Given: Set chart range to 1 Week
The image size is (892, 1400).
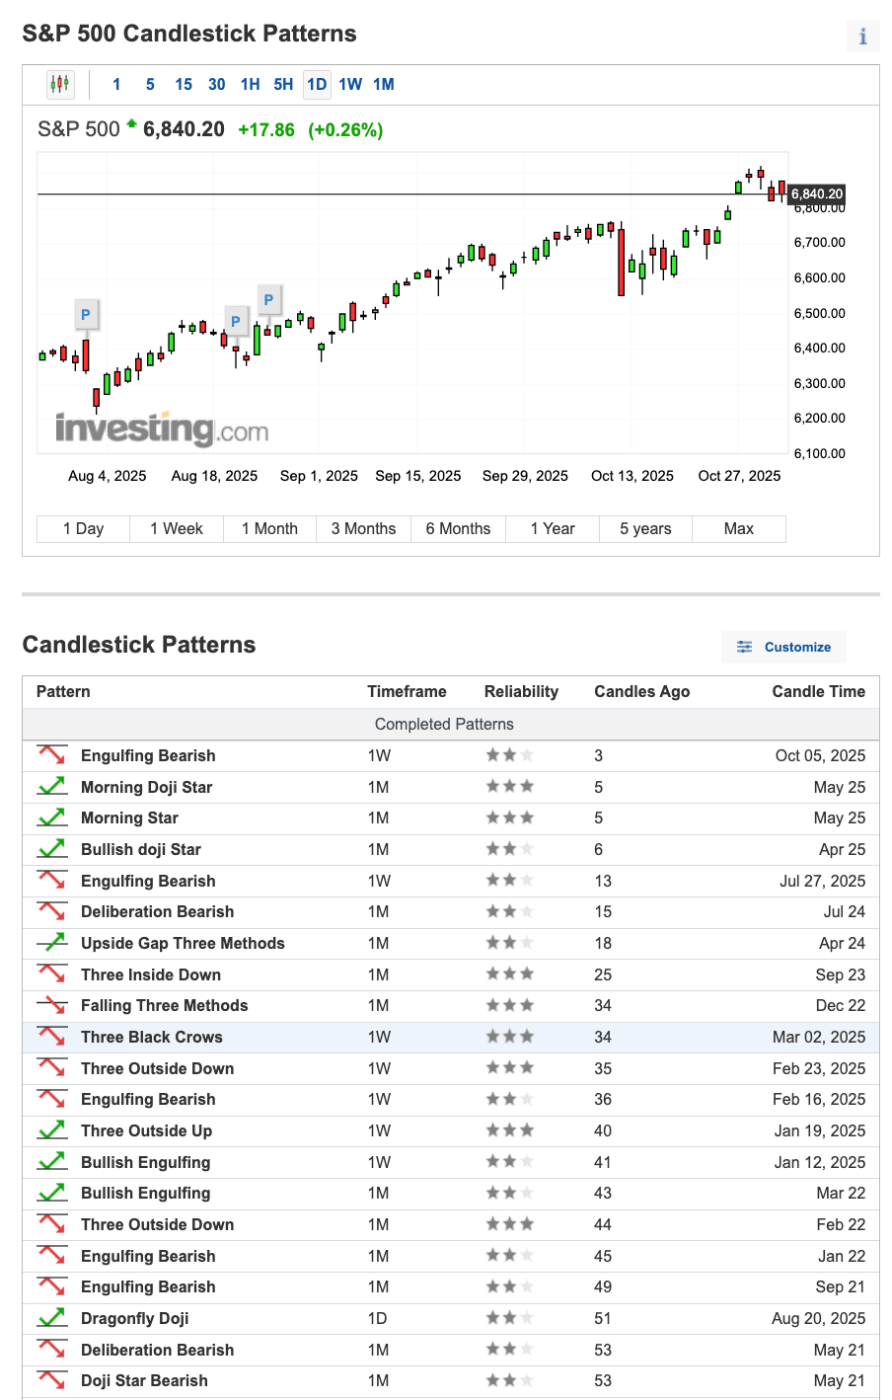Looking at the screenshot, I should click(x=177, y=528).
